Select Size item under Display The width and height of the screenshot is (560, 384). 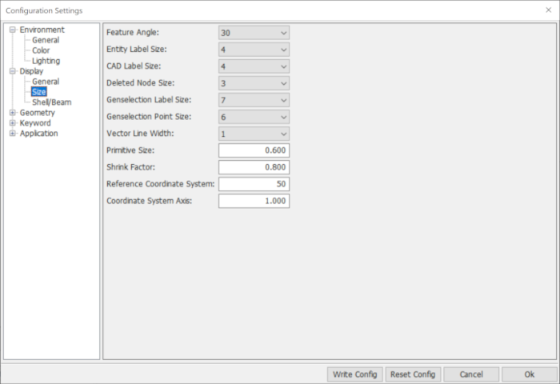[x=39, y=92]
